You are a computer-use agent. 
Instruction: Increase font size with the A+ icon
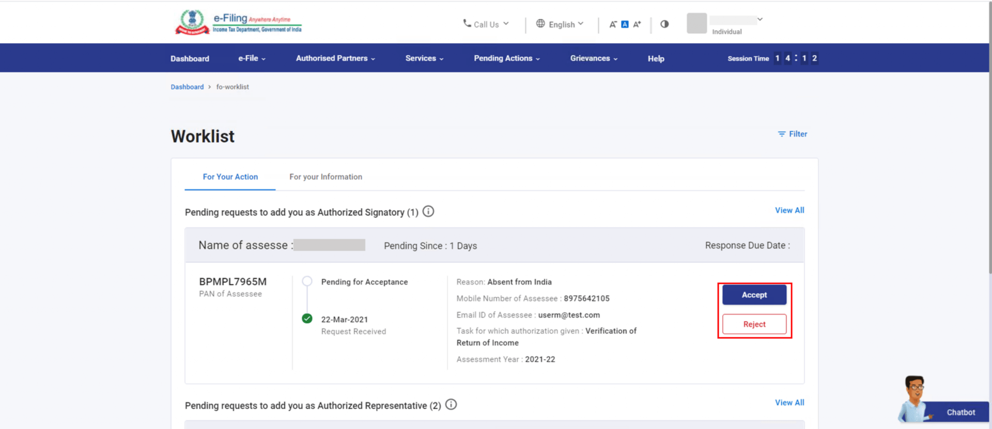pyautogui.click(x=637, y=24)
